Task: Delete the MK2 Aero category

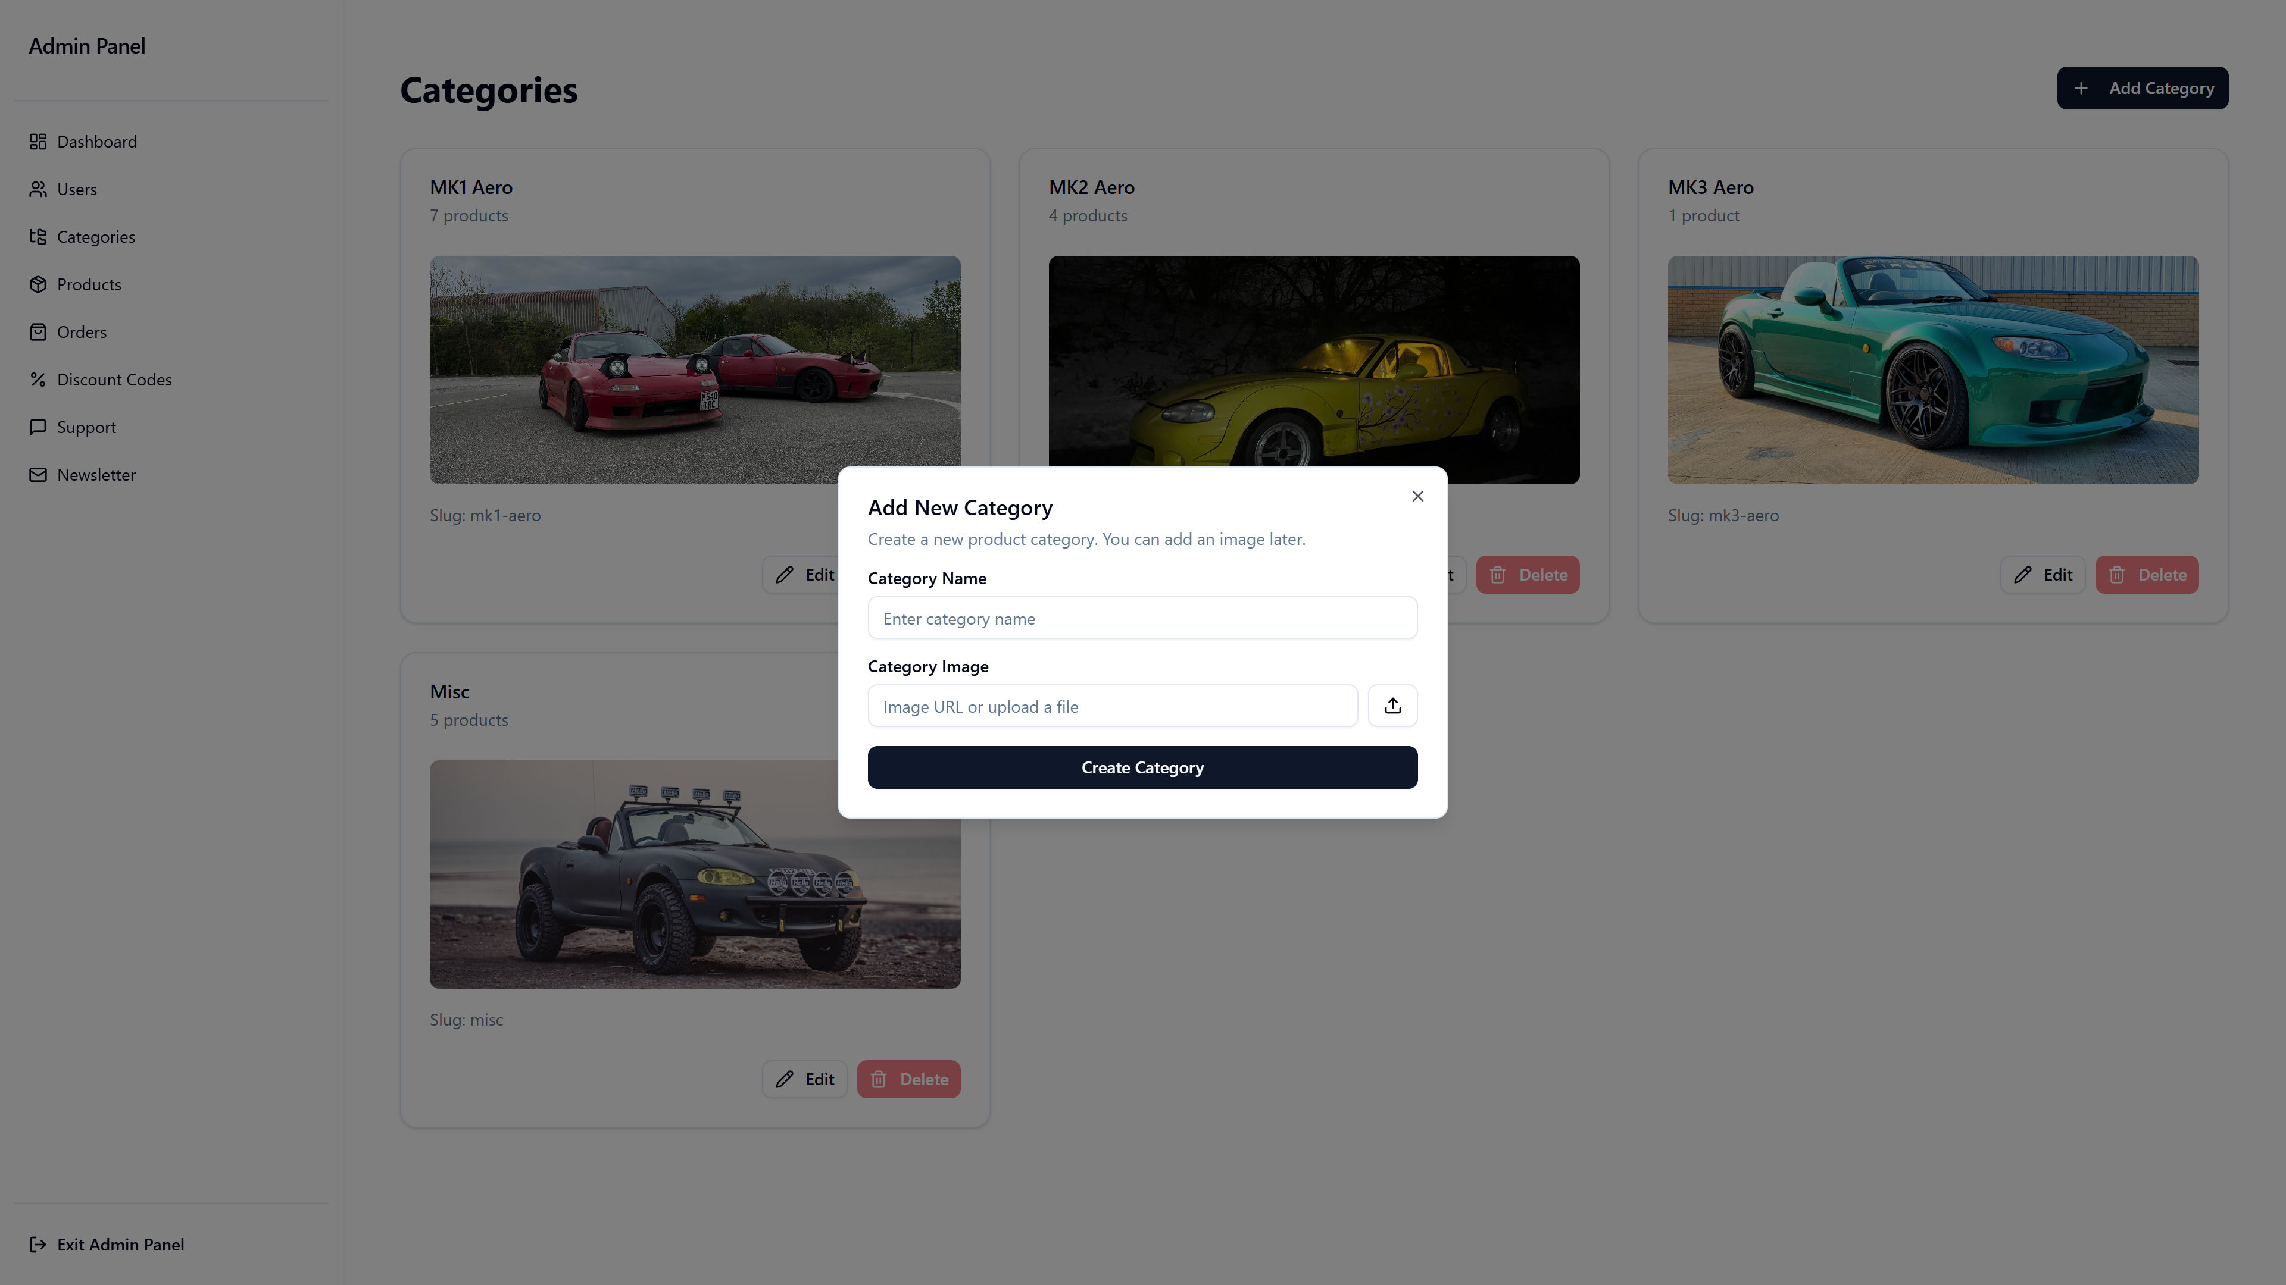Action: point(1527,575)
